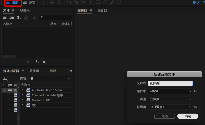This screenshot has width=205, height=125.
Task: Select the Spot Healing Brush tool
Action: pos(119,2)
